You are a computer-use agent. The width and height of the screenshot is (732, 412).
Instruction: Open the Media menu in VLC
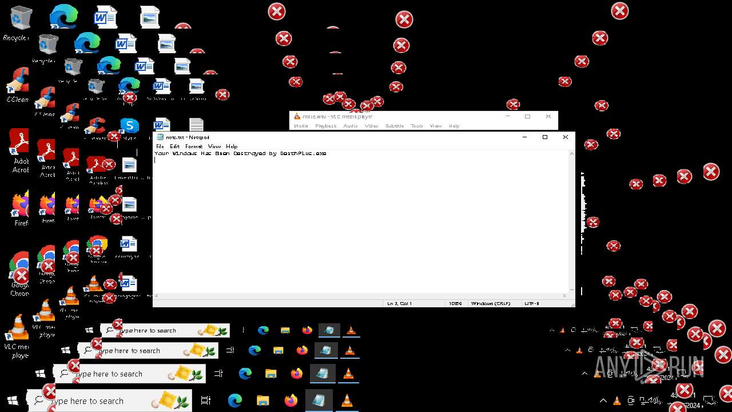pyautogui.click(x=301, y=126)
